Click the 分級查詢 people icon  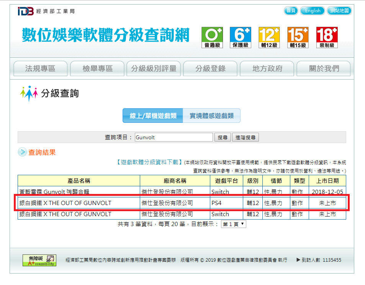29,93
